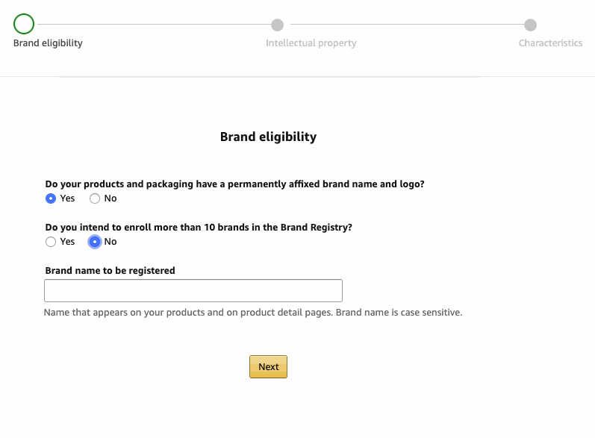
Task: Select Yes radio for enrolling 10+ brands
Action: [x=51, y=242]
